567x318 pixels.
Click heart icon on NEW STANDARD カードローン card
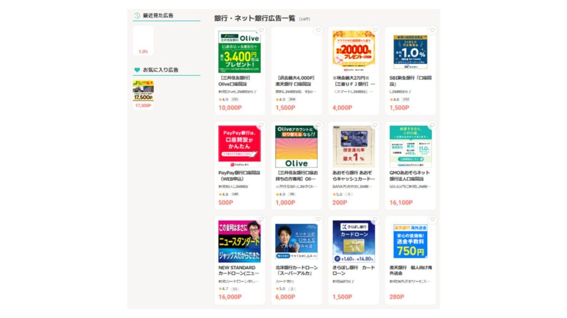[x=261, y=220]
